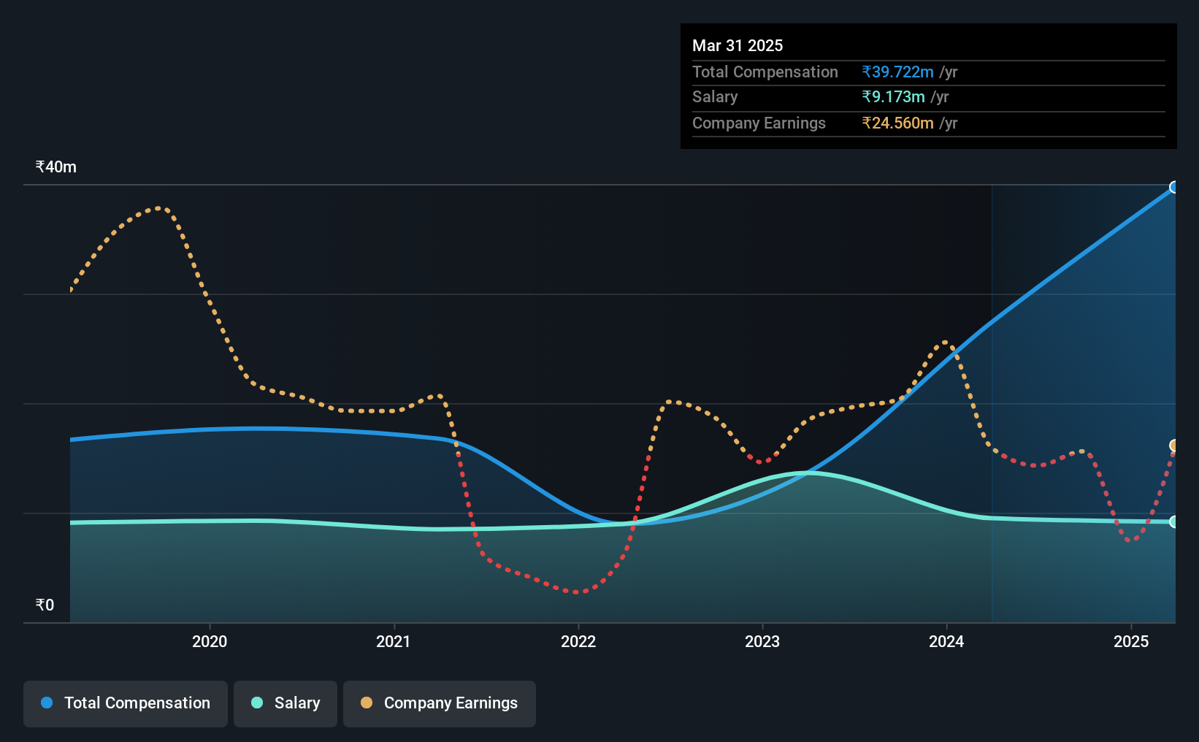Toggle the Company Earnings legend button
The width and height of the screenshot is (1199, 742).
[x=440, y=703]
